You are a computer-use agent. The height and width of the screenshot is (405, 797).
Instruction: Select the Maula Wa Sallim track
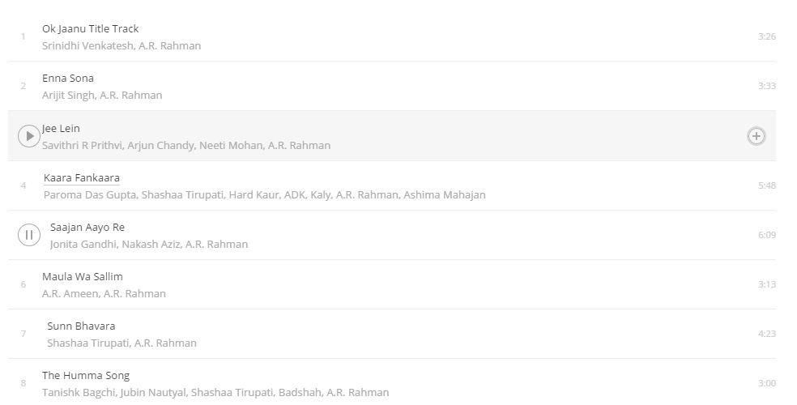[x=83, y=276]
